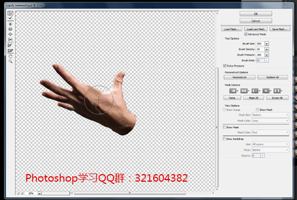Click the Brush Pressure value field
This screenshot has height=200, width=297.
point(260,55)
